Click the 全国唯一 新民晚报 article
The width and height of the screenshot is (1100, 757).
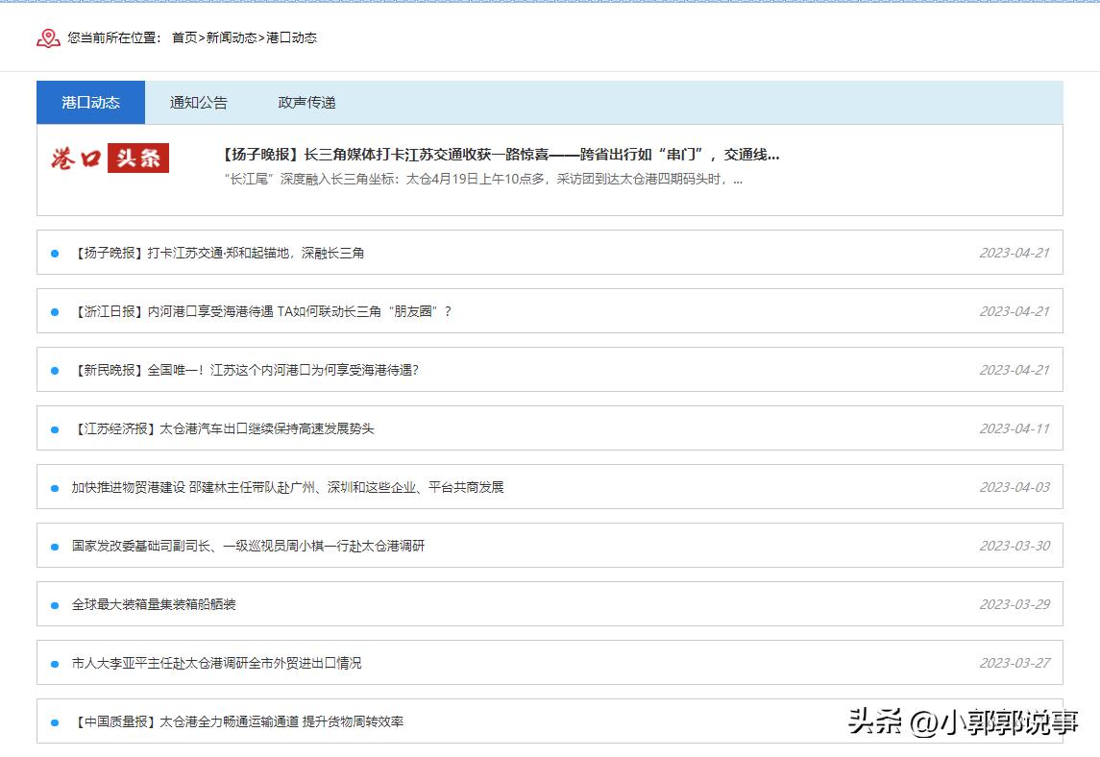pos(248,370)
